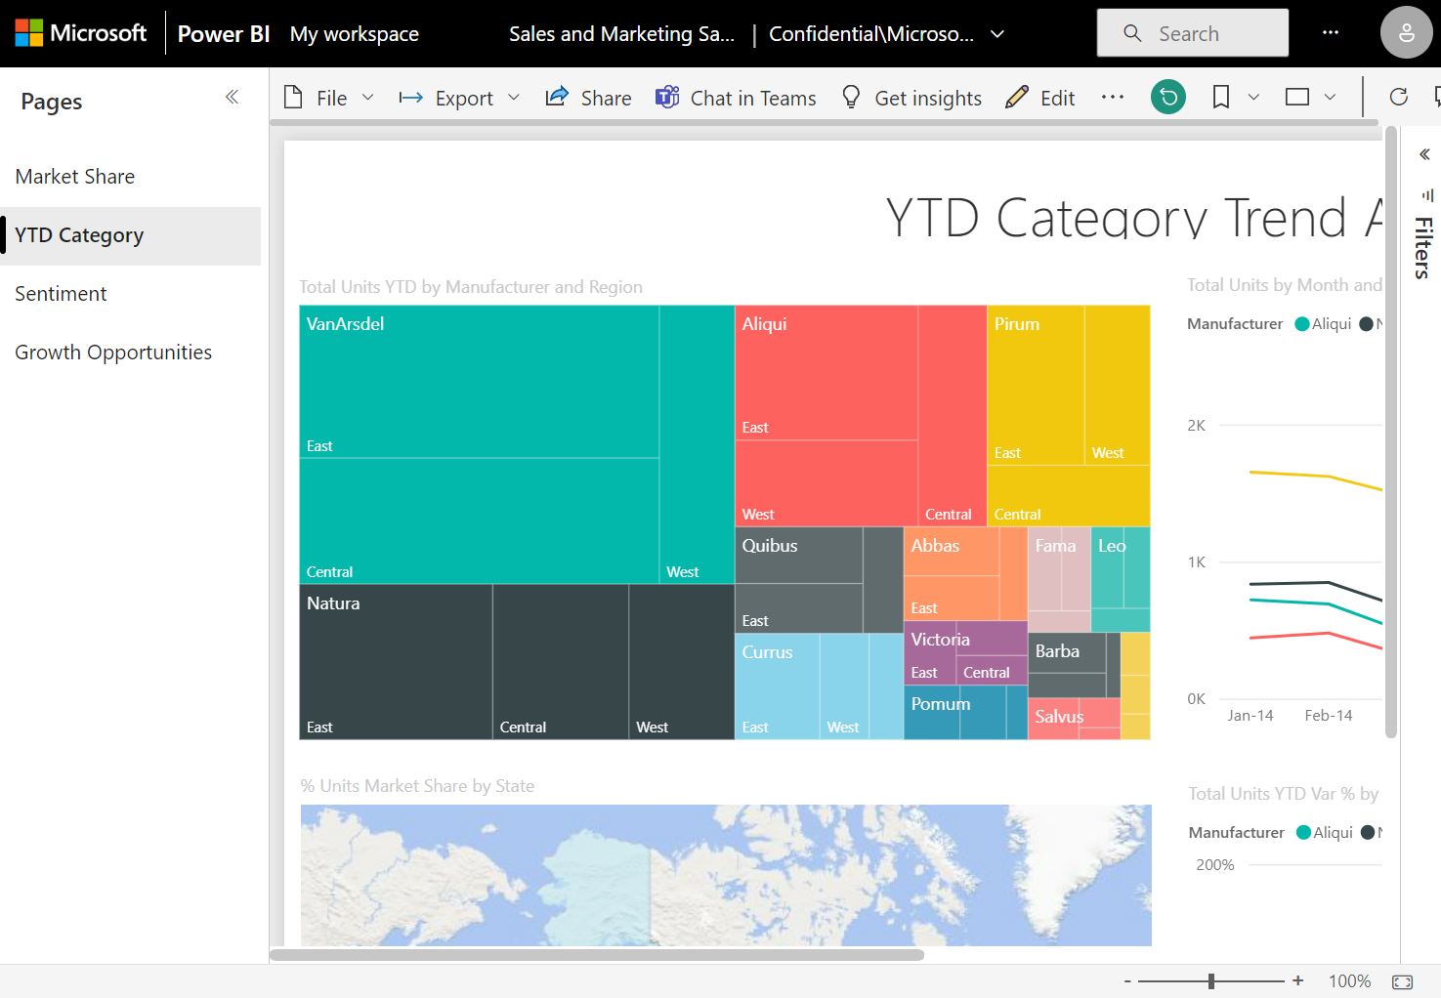1441x998 pixels.
Task: Open the Growth Opportunities page
Action: point(113,353)
